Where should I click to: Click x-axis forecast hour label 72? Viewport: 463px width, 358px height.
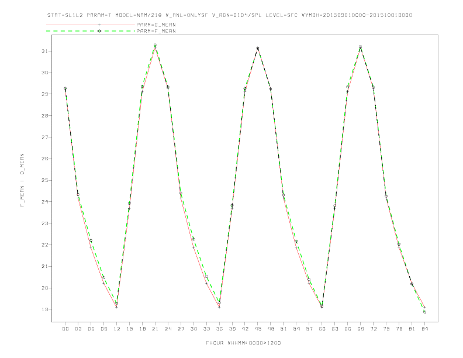[374, 329]
